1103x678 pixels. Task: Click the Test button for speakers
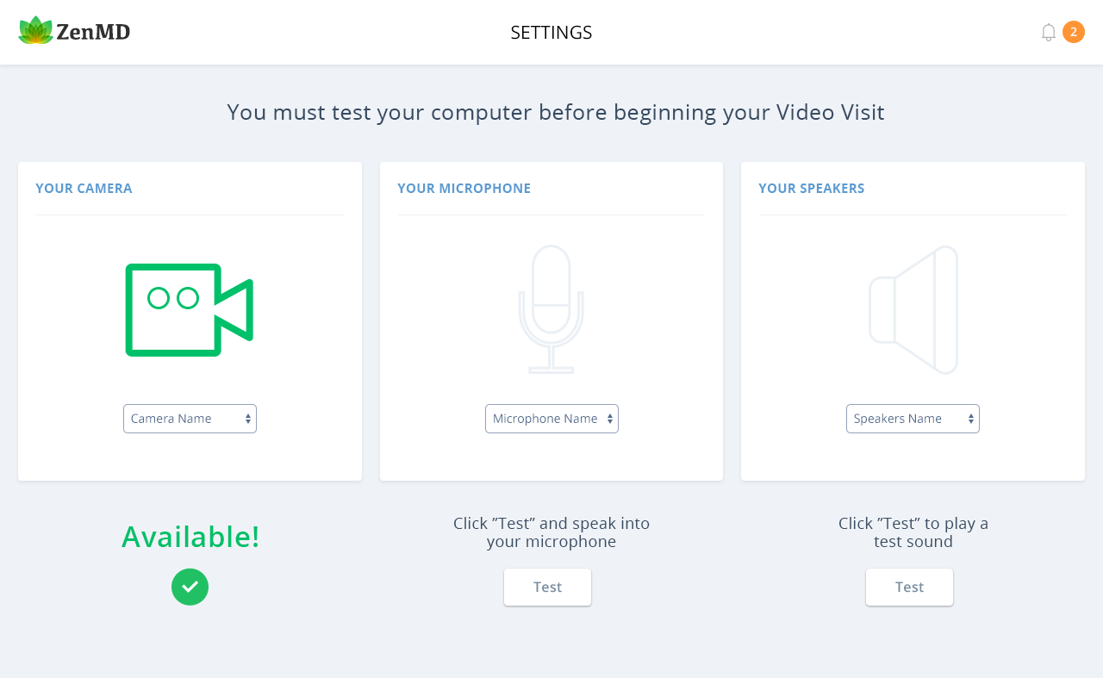tap(909, 587)
